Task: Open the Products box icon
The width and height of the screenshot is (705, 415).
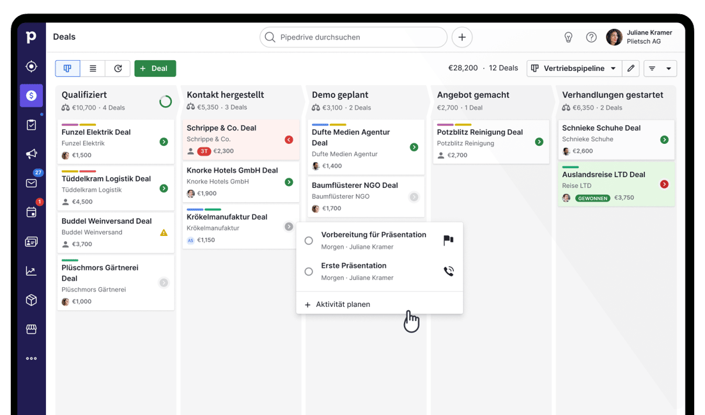Action: [31, 300]
